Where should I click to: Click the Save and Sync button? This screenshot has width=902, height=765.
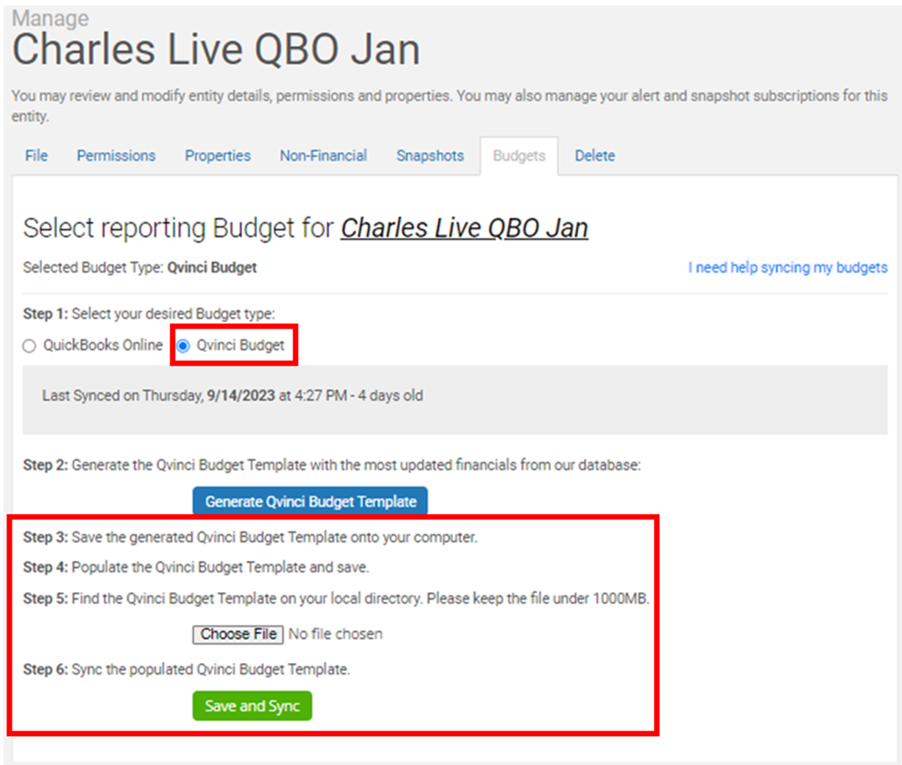coord(252,706)
